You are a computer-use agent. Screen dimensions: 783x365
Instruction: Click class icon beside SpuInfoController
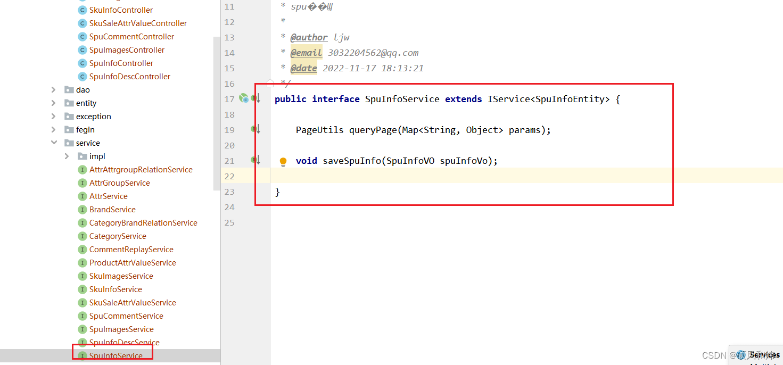[82, 63]
